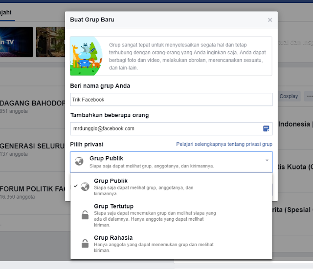This screenshot has width=313, height=269.
Task: Click the globe icon in selected privacy box
Action: 79,161
